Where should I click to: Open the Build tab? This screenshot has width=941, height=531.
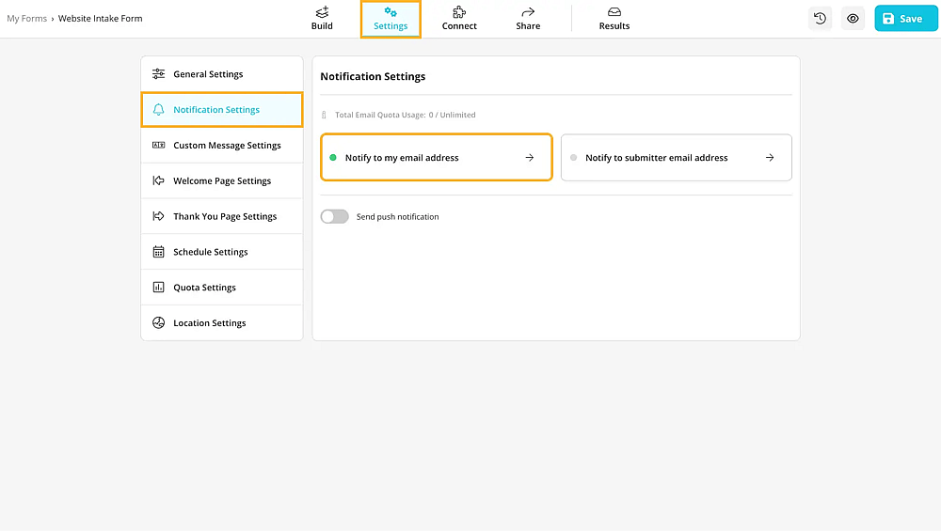tap(322, 19)
